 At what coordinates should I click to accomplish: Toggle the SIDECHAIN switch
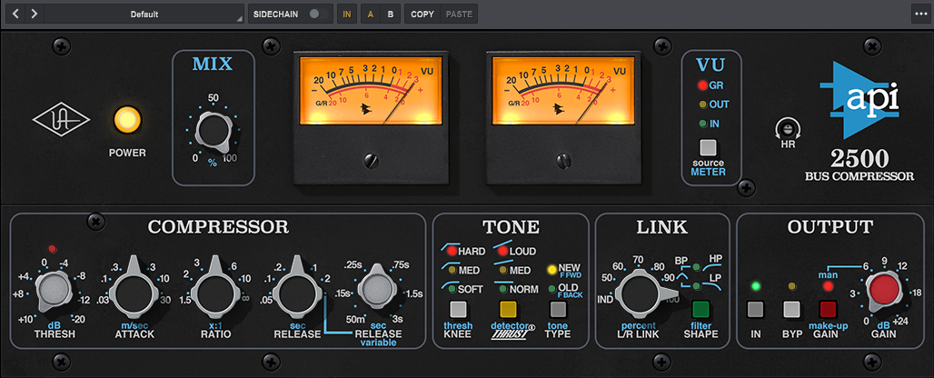[316, 14]
